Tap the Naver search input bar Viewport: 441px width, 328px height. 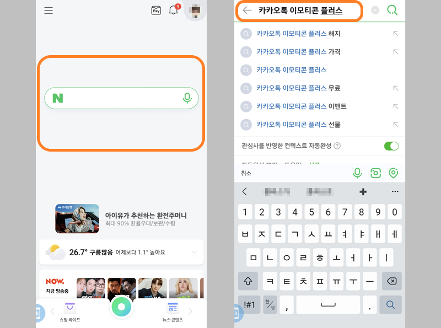click(x=121, y=98)
